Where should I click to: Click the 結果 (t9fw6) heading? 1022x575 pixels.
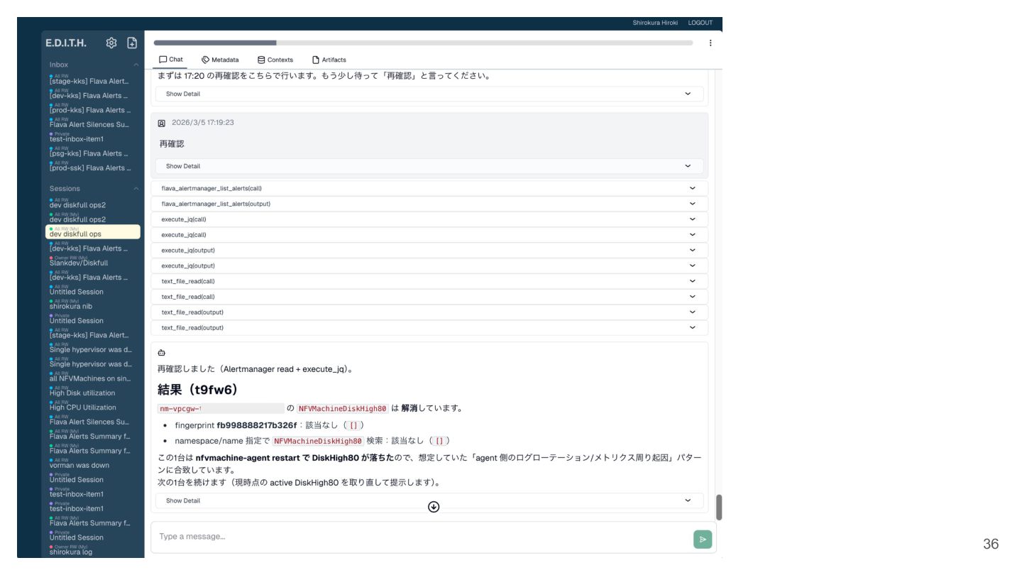[x=197, y=390]
